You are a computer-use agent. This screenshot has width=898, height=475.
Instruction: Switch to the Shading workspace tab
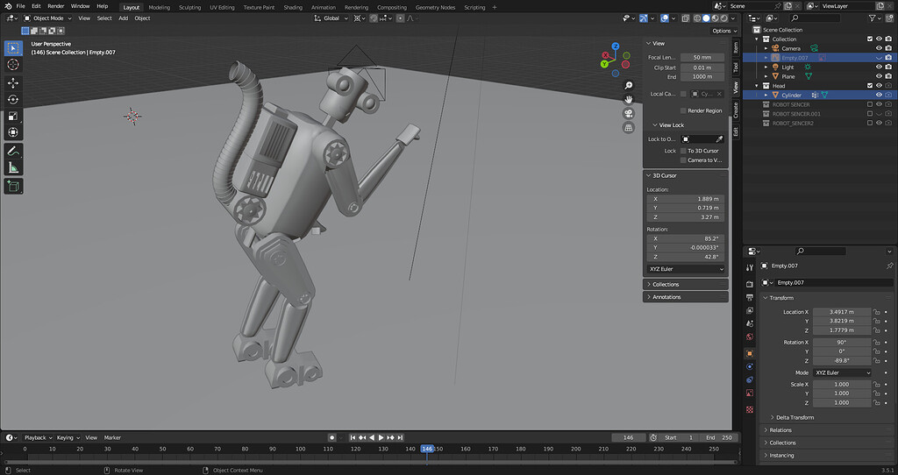(293, 7)
